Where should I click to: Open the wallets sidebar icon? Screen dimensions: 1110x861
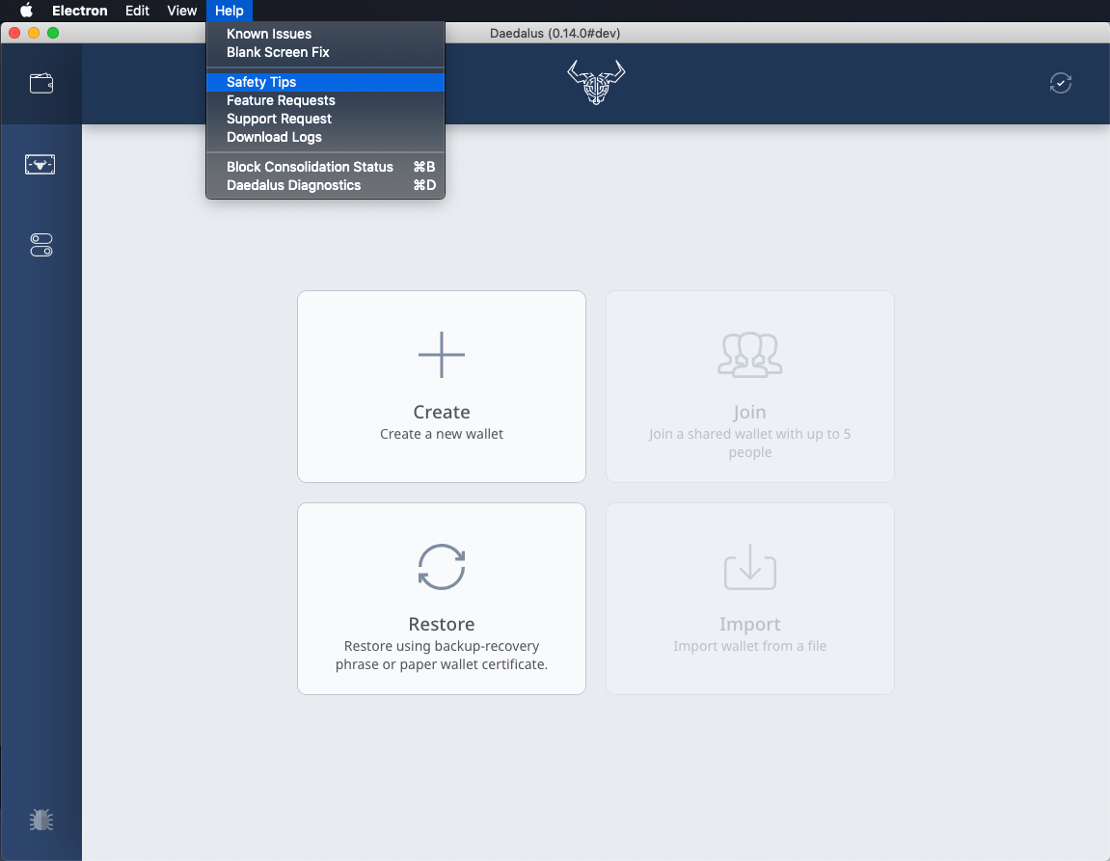point(41,84)
